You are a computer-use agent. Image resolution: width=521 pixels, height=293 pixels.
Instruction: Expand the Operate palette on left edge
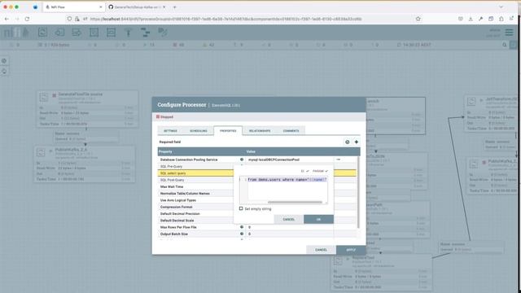point(4,71)
